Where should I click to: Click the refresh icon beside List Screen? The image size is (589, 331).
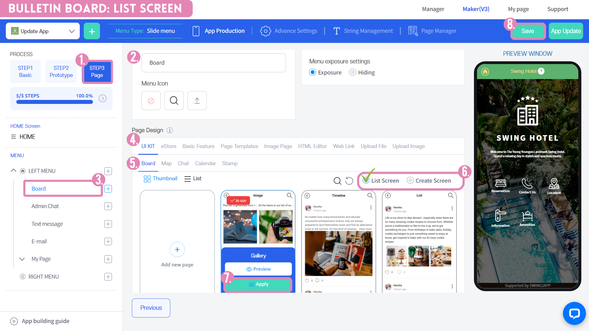coord(349,181)
